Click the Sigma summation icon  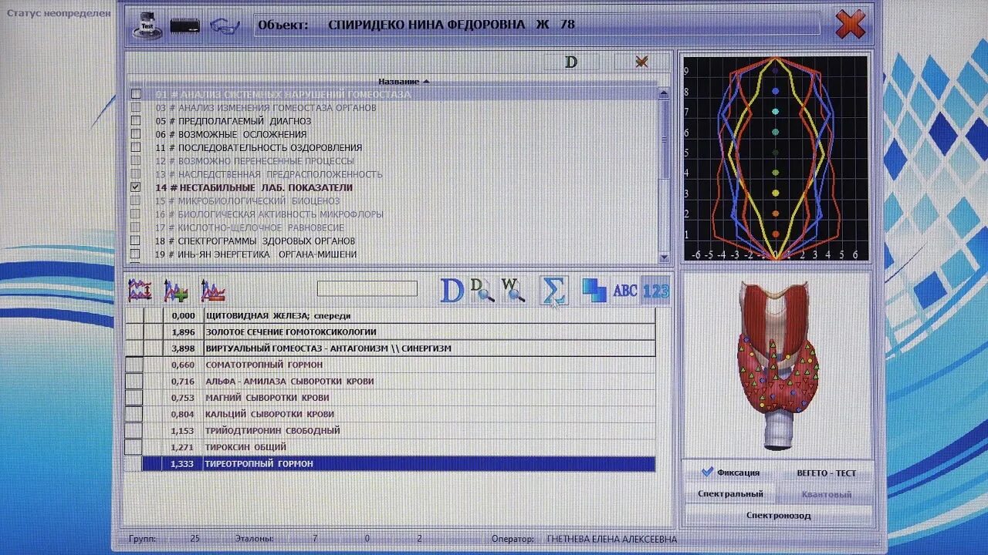coord(553,291)
